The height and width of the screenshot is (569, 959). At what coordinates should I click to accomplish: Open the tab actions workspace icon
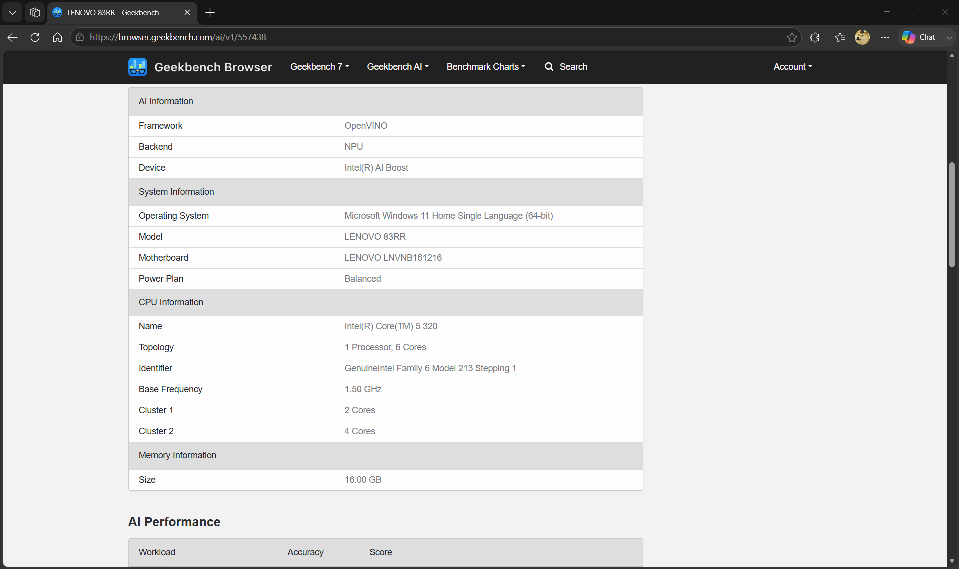(x=35, y=12)
